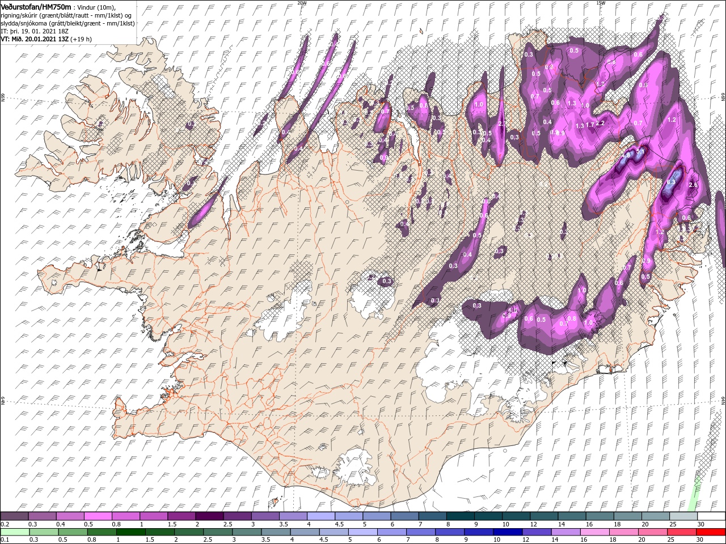Select upper-row legend swatch for 18
The image size is (726, 544).
click(628, 516)
